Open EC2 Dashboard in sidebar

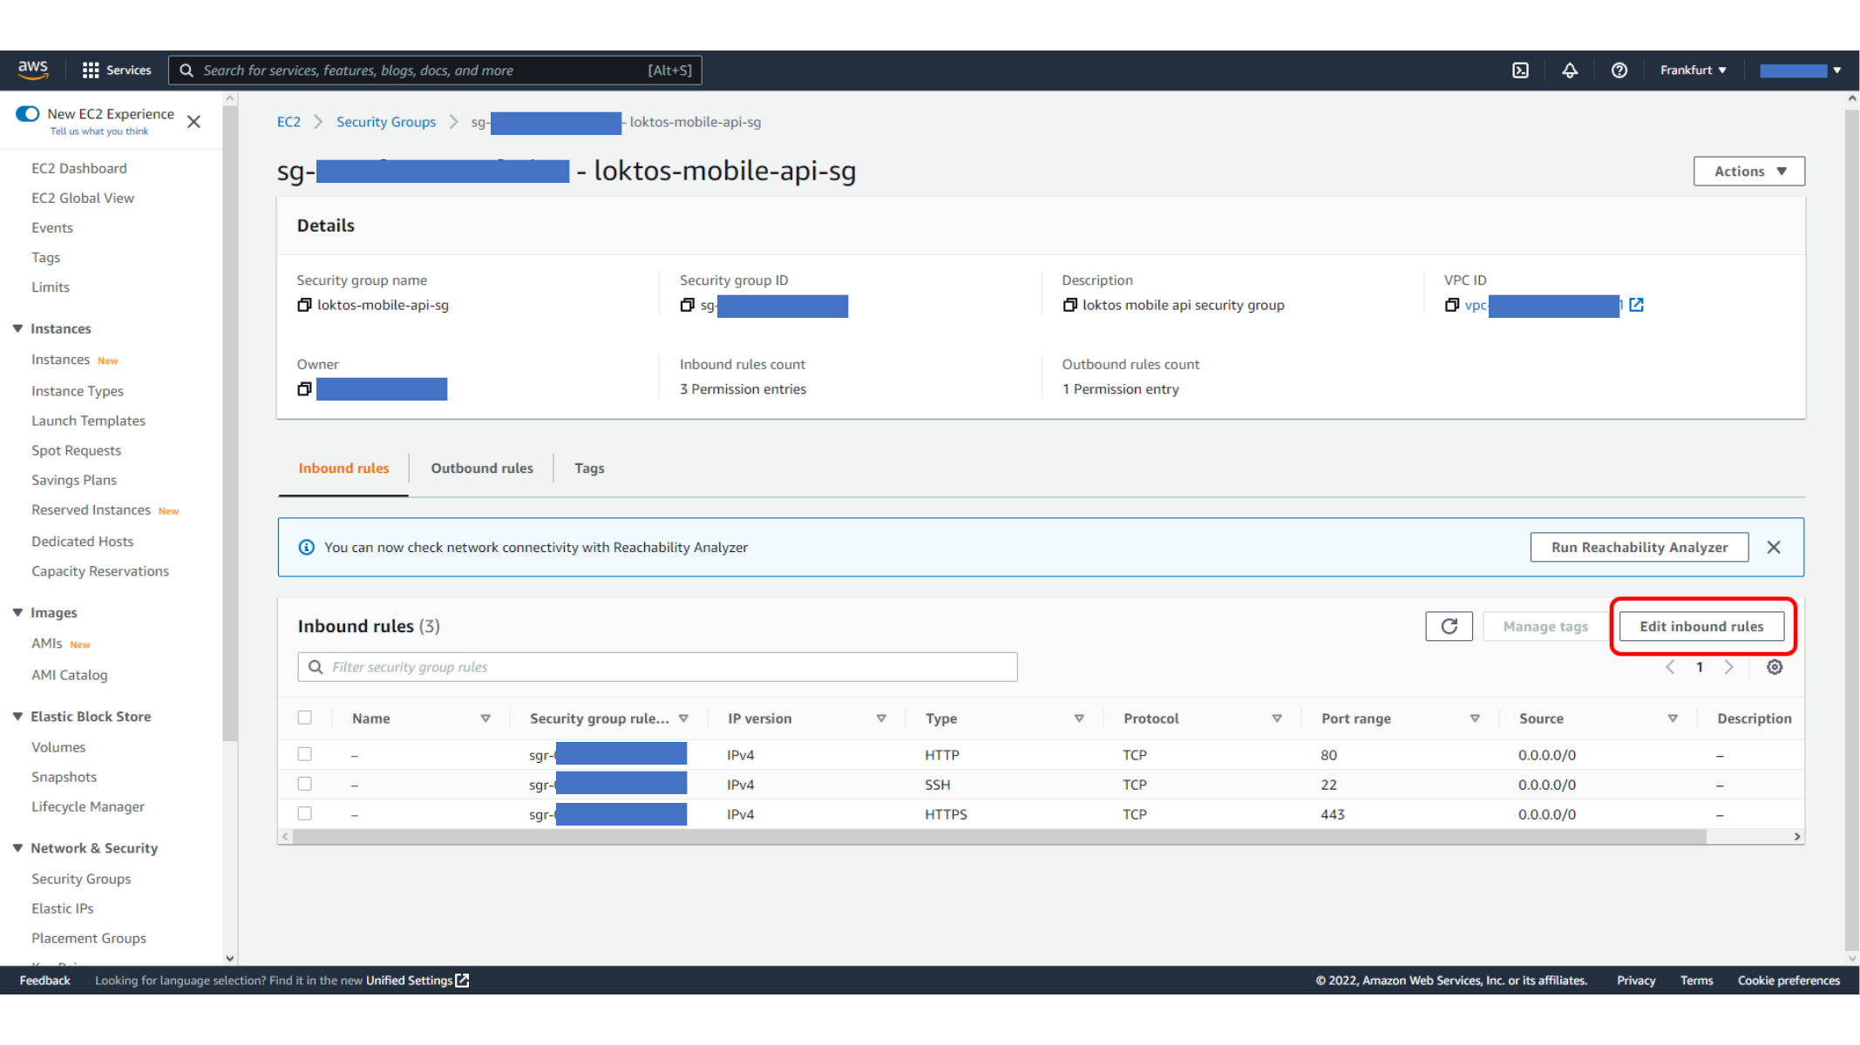(x=79, y=168)
